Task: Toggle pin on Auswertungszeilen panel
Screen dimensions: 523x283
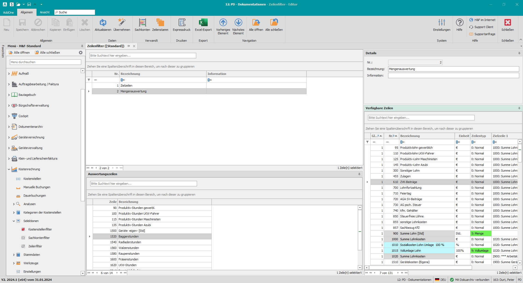Action: coord(359,174)
